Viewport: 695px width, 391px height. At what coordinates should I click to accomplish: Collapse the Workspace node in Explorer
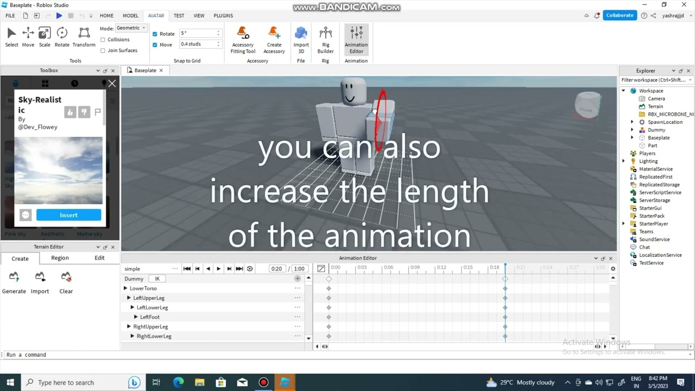pos(623,91)
